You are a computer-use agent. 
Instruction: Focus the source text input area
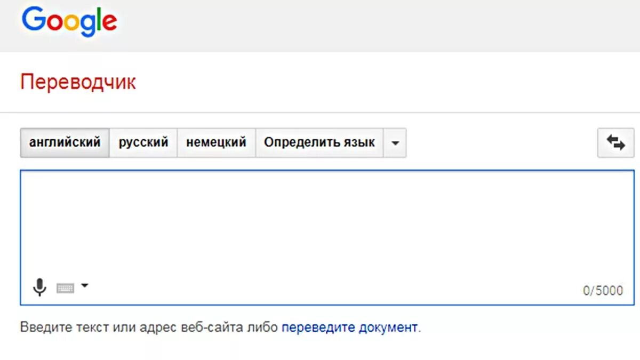tap(326, 224)
